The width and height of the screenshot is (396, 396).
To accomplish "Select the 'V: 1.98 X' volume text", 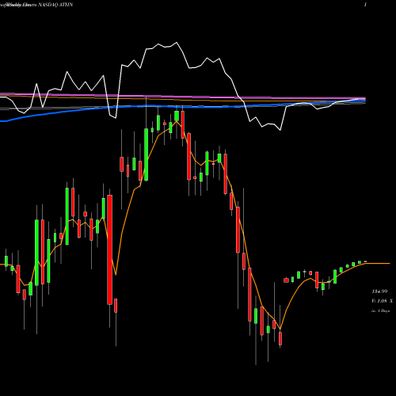I will (382, 301).
